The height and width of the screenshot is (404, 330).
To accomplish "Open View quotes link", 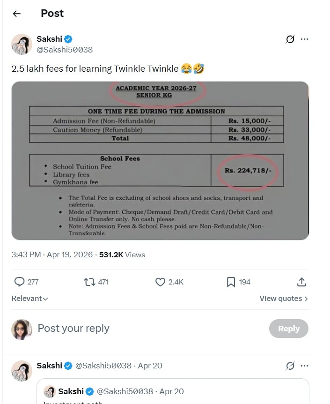I will coord(284,299).
